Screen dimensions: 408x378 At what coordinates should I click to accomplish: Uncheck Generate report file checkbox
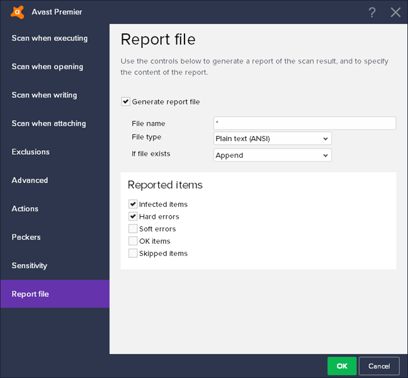[126, 102]
